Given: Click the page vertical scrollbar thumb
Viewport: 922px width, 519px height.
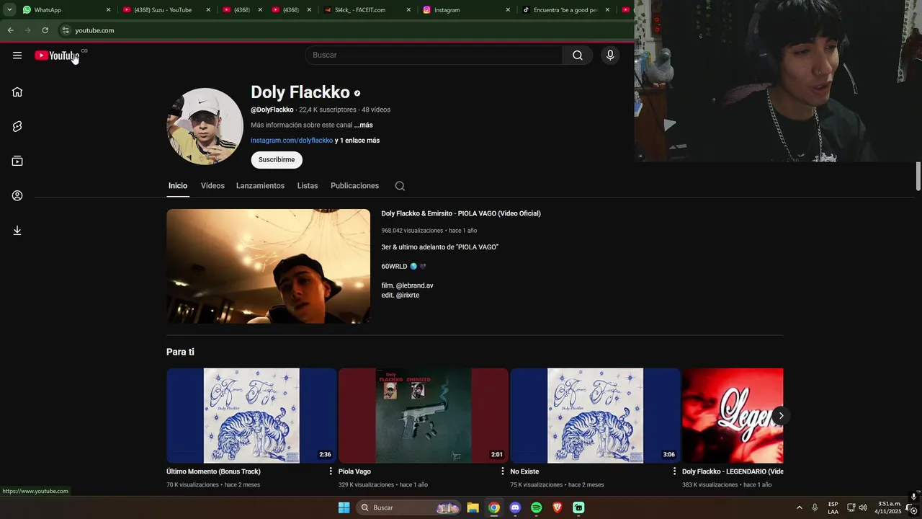Looking at the screenshot, I should coord(918,177).
